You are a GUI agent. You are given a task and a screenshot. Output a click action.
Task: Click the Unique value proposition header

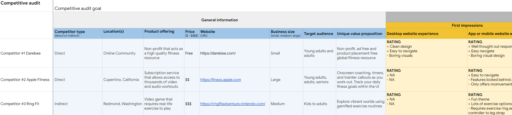[x=359, y=34]
